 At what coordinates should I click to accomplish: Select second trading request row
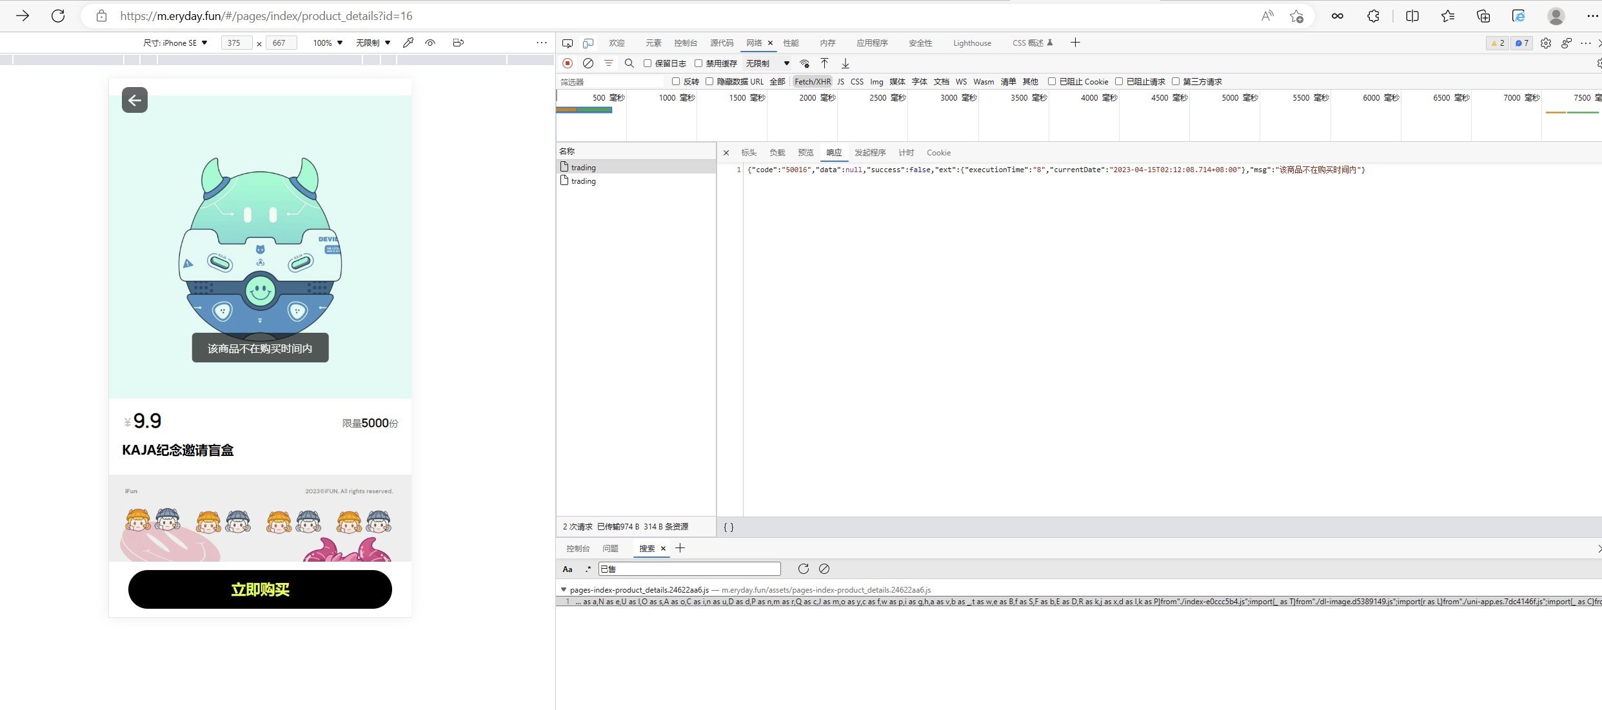[x=636, y=181]
